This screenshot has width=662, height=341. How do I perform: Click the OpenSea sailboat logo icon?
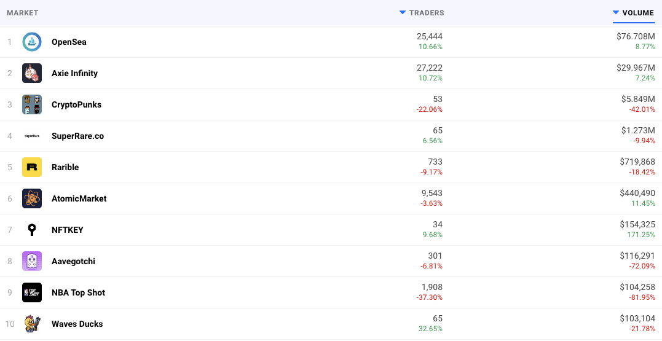click(x=32, y=42)
